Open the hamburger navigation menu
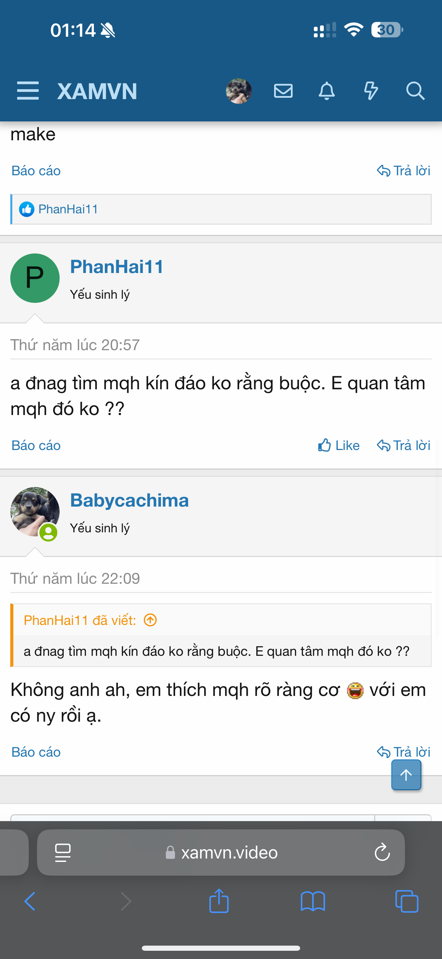Screen dimensions: 442x959 point(28,91)
